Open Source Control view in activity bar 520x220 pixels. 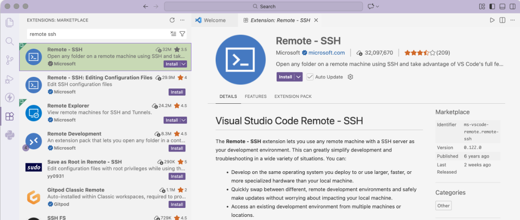coord(9,60)
